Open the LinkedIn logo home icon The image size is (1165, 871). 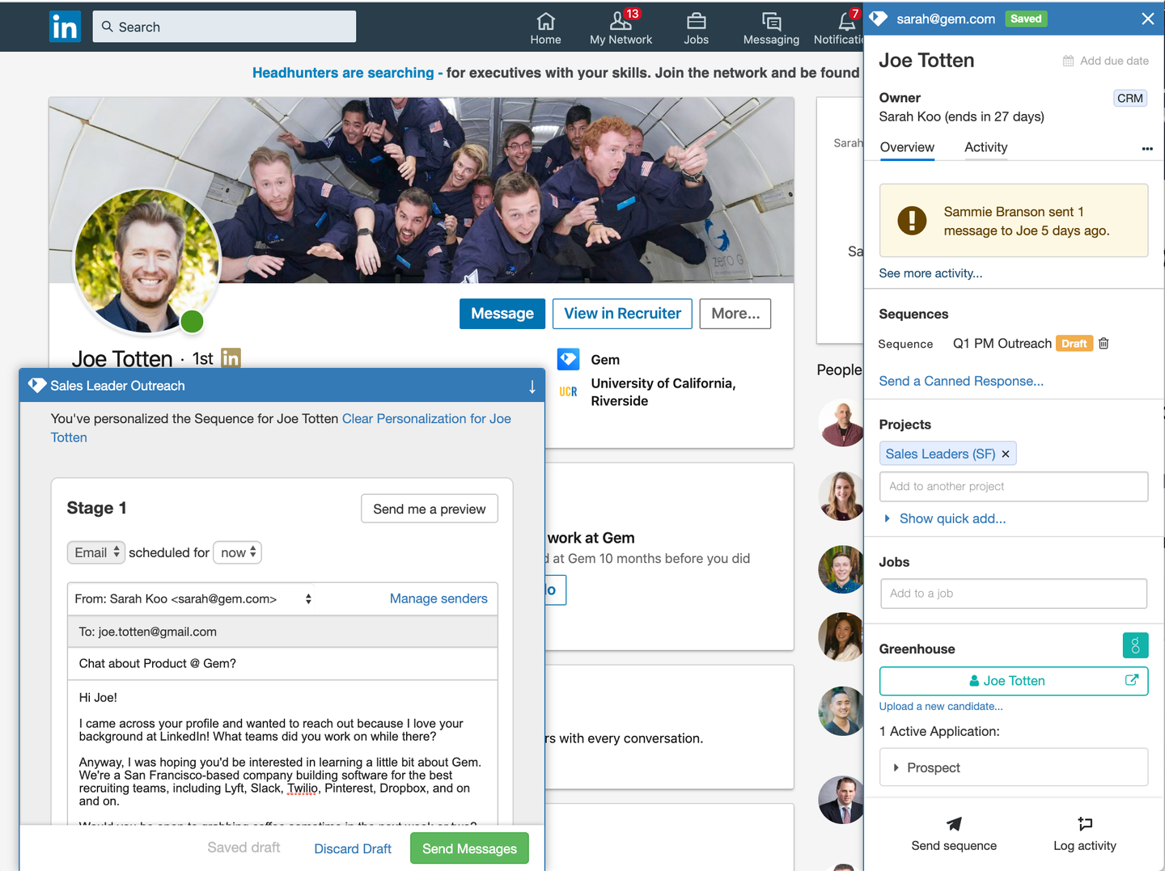coord(65,27)
